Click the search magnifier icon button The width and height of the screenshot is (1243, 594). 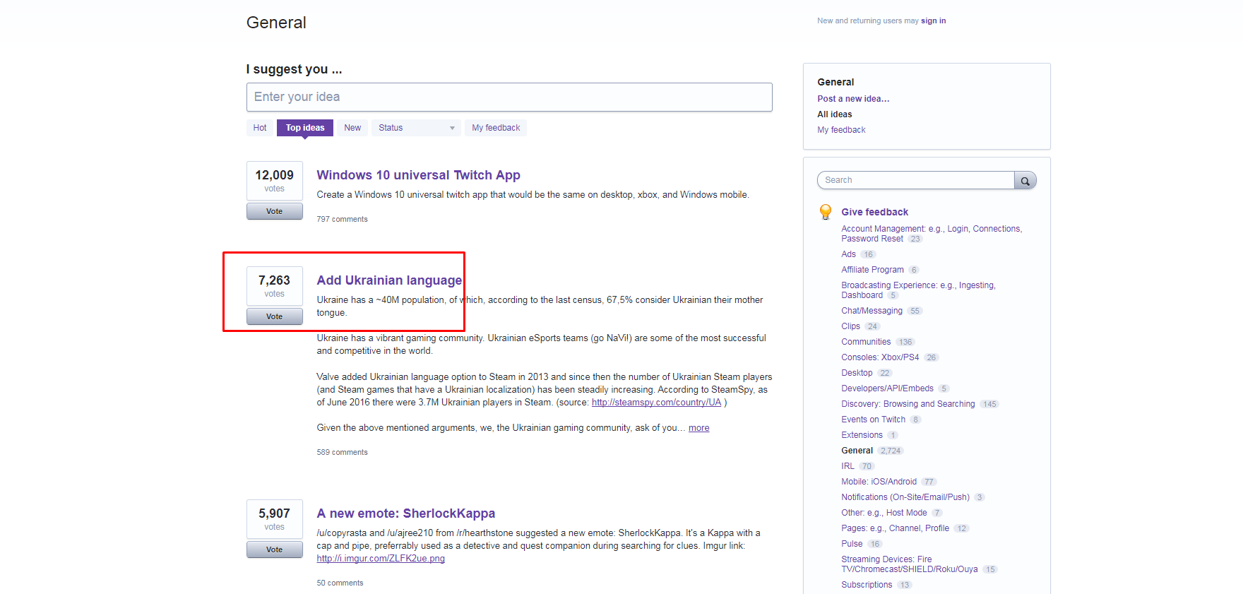[x=1025, y=180]
